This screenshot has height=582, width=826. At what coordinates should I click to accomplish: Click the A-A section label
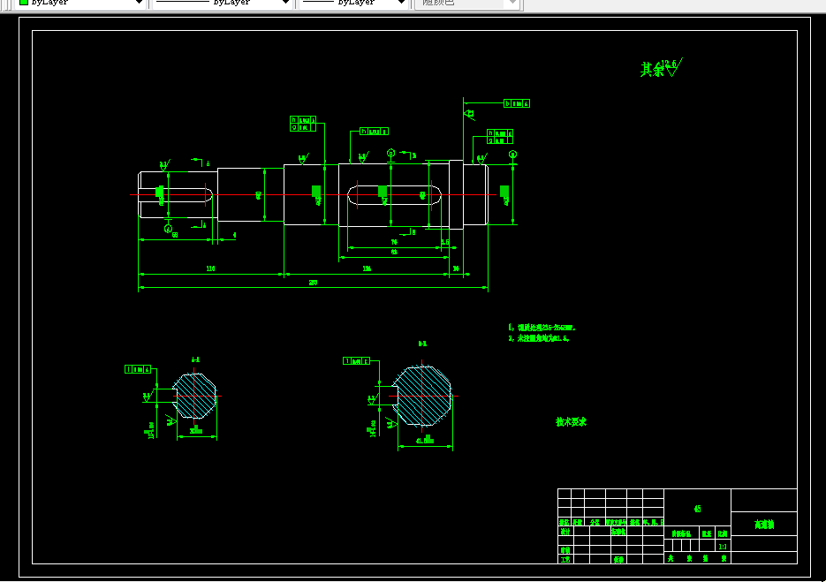pos(195,359)
